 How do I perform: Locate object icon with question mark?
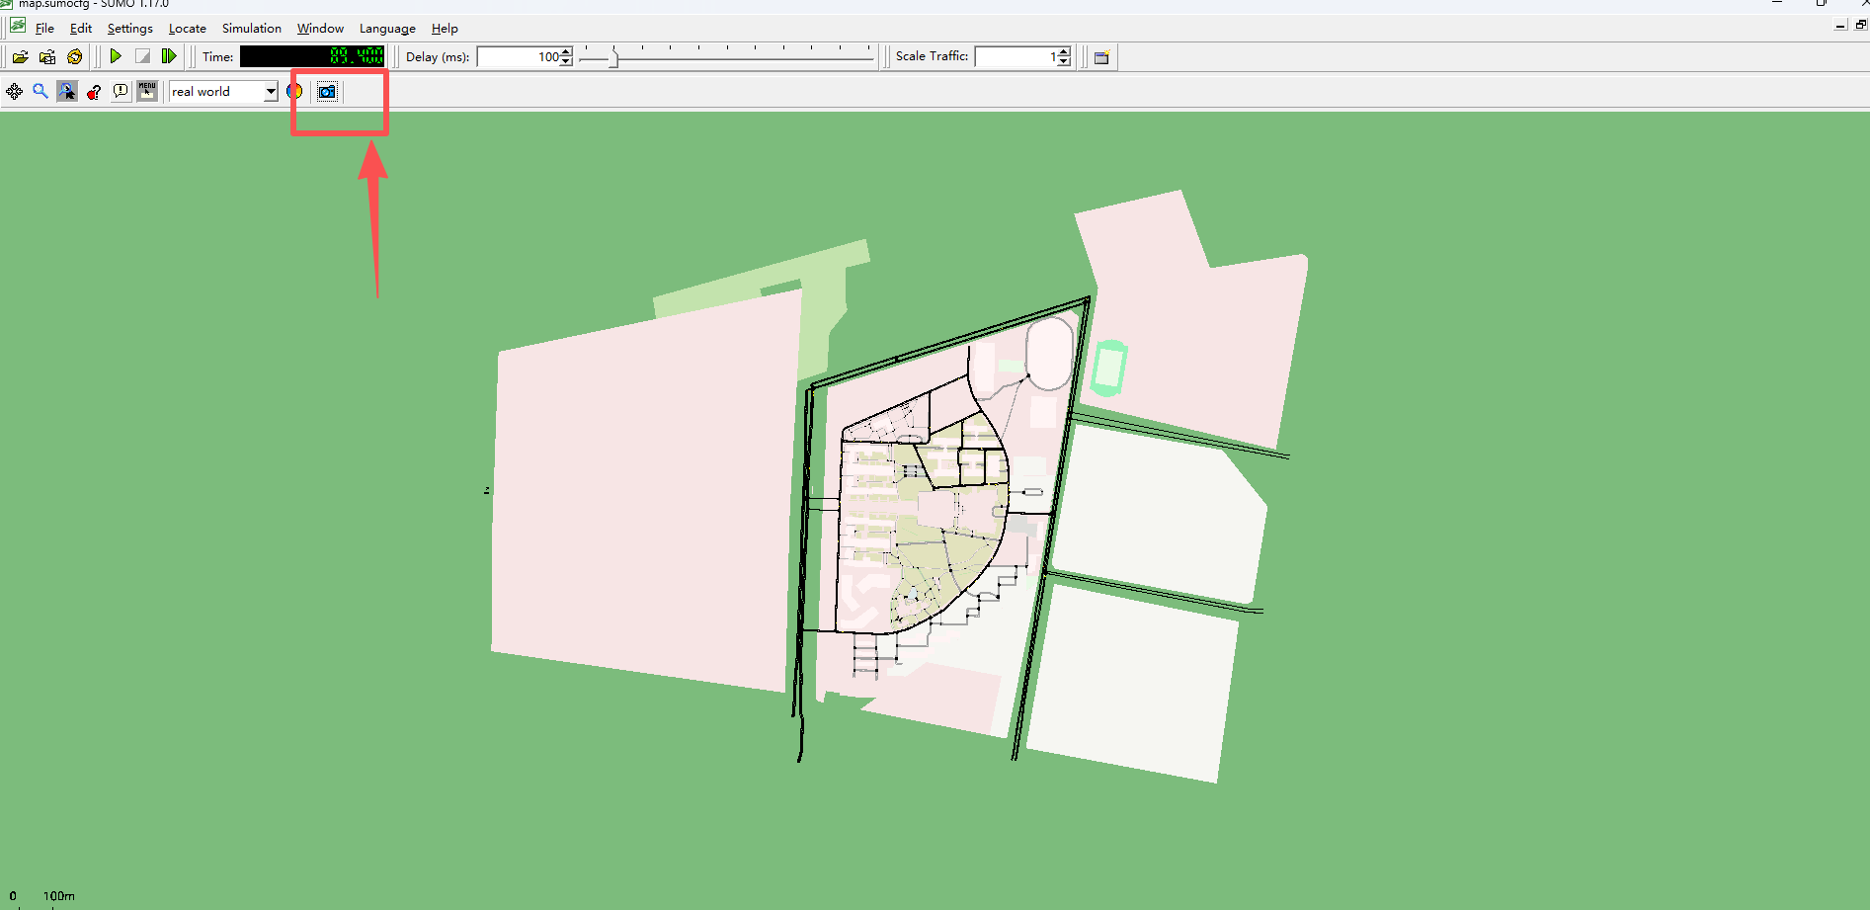coord(94,91)
